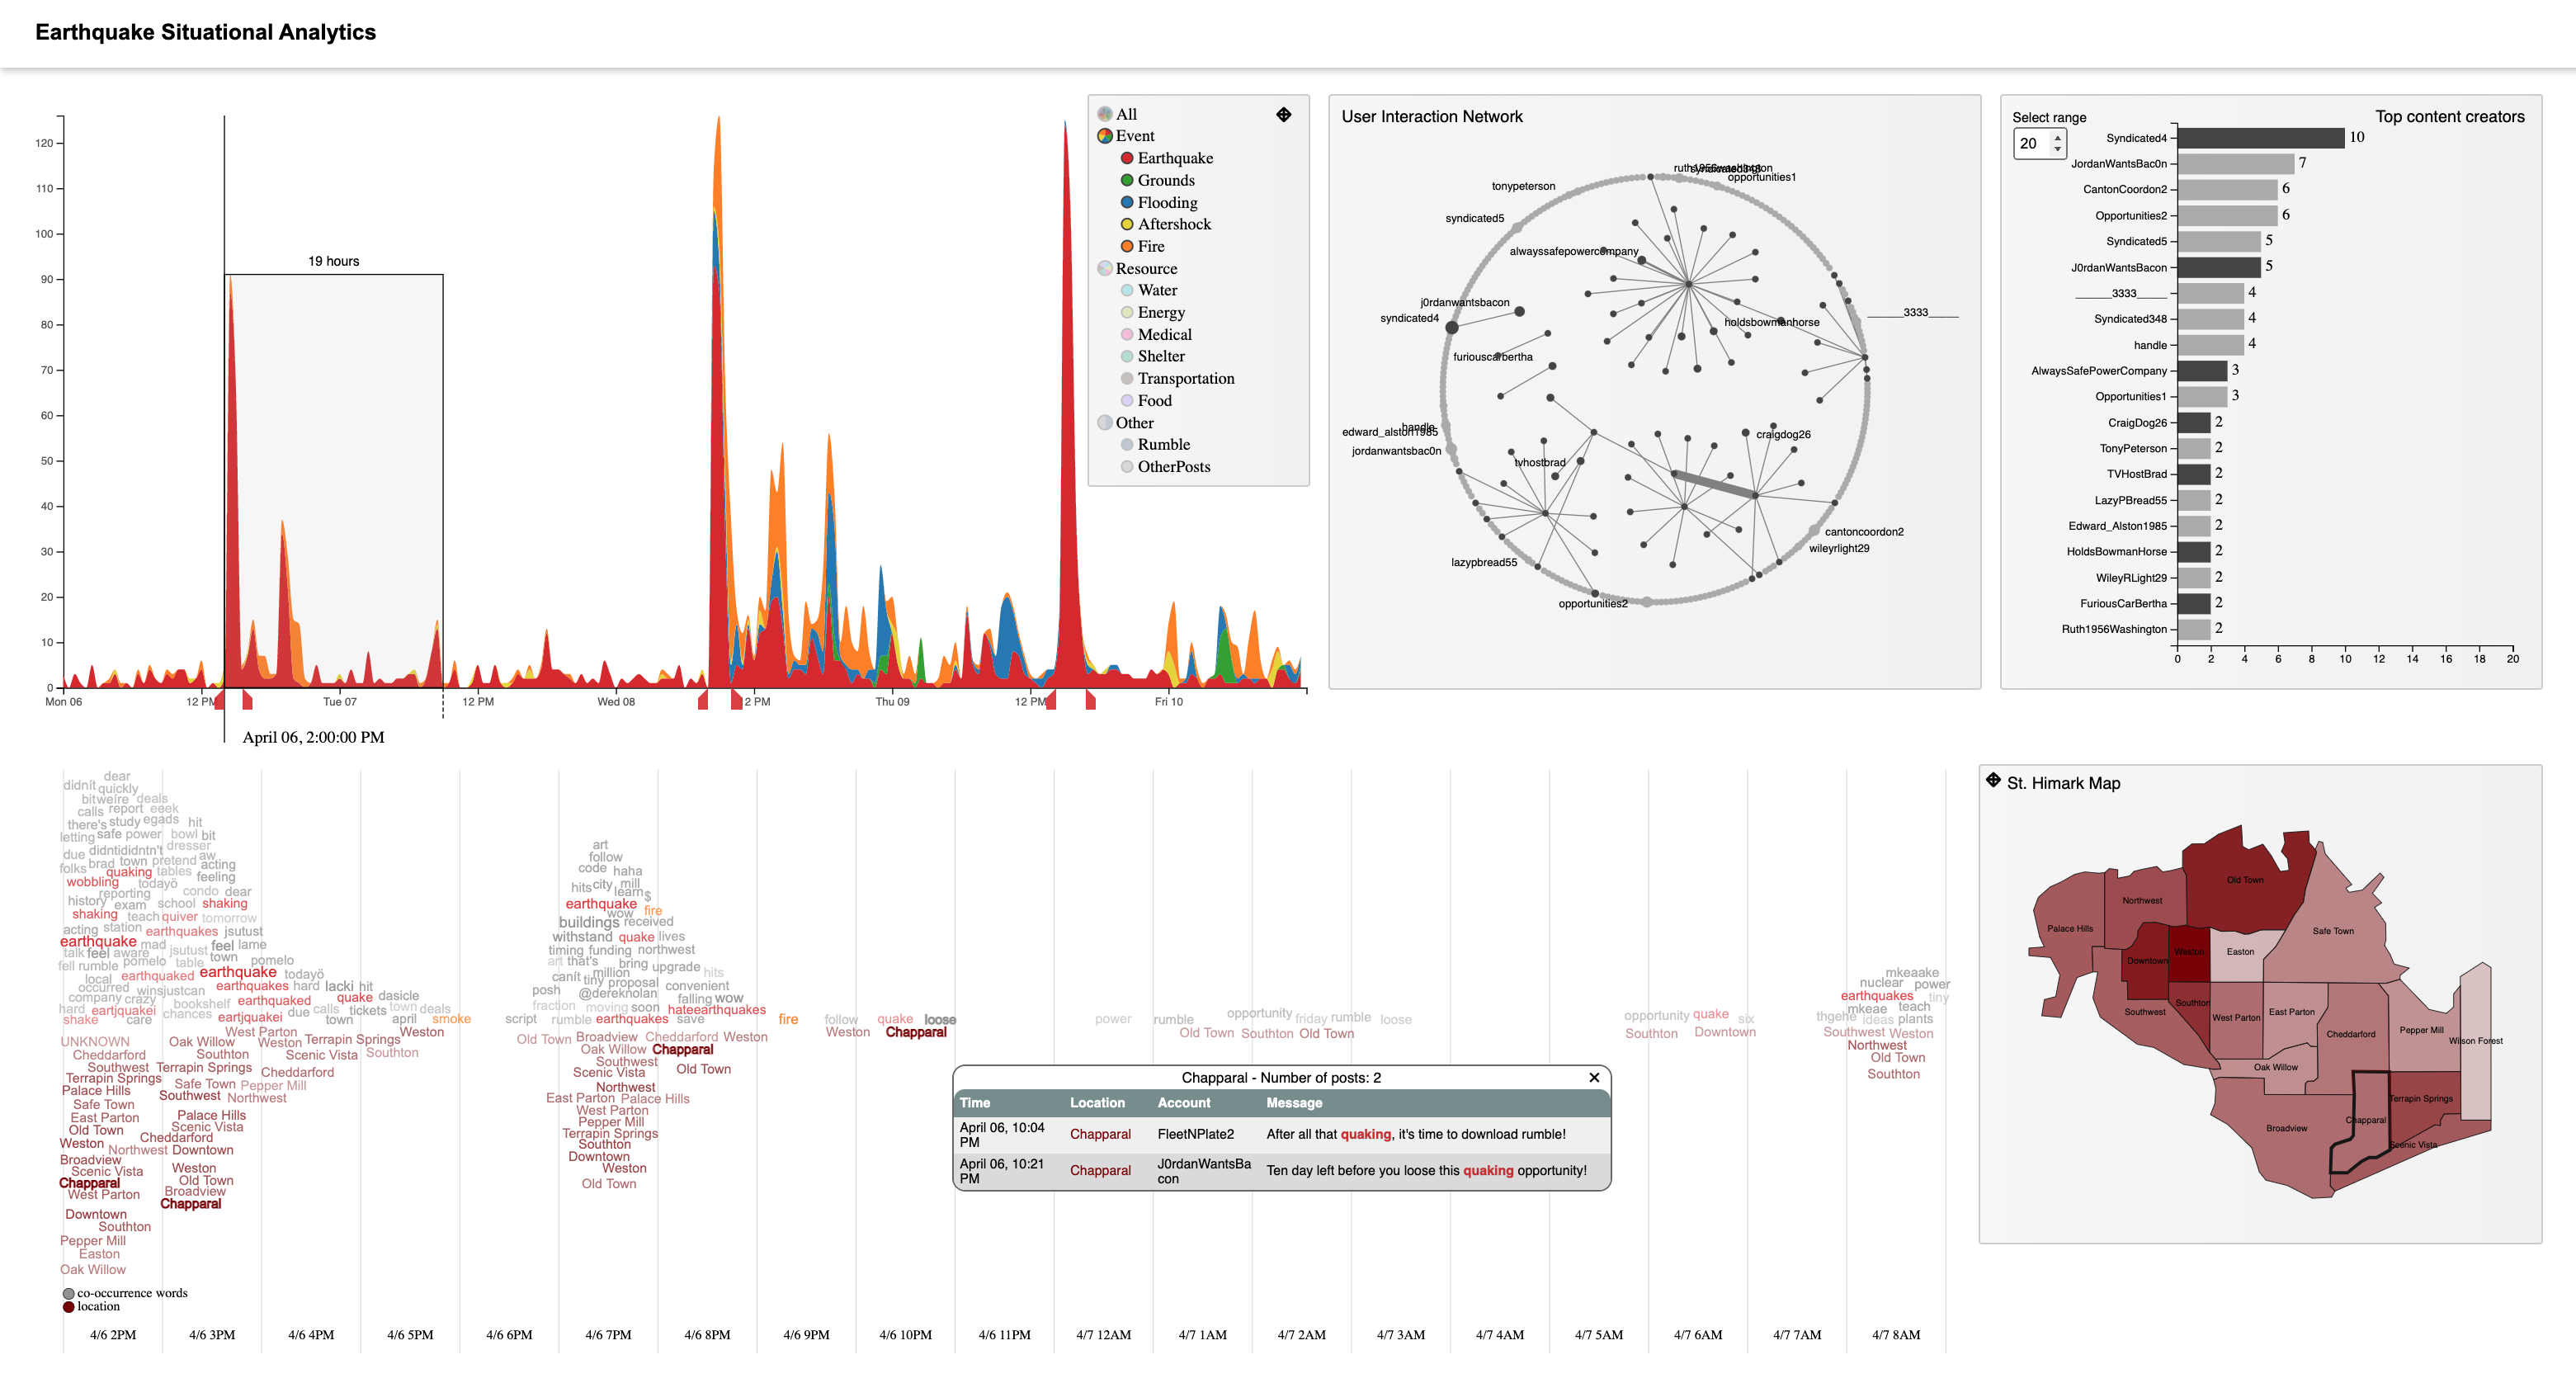Close the Chapparal post detail popup

(1592, 1074)
